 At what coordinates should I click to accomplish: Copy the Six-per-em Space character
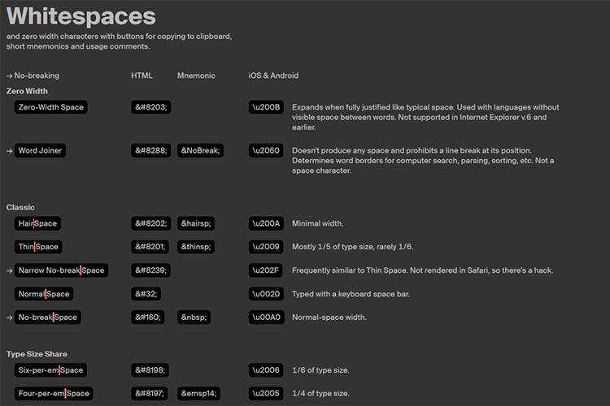pyautogui.click(x=50, y=370)
